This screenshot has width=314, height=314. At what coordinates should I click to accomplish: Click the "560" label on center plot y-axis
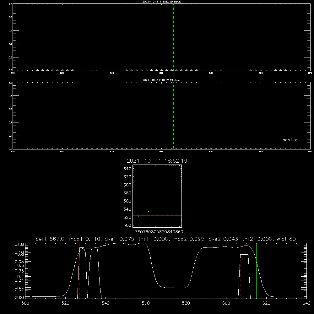127,201
